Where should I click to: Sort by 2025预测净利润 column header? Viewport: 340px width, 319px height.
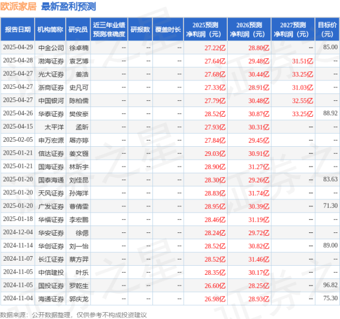(x=206, y=30)
